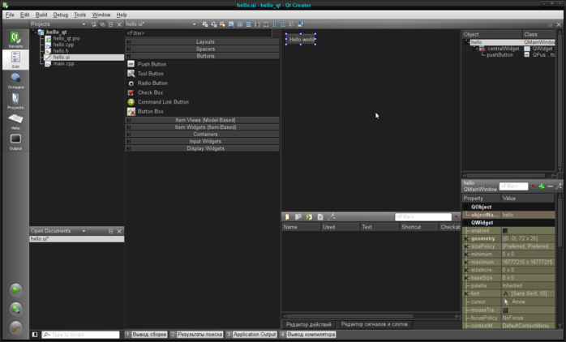
Task: Click the green Run button
Action: pos(15,289)
